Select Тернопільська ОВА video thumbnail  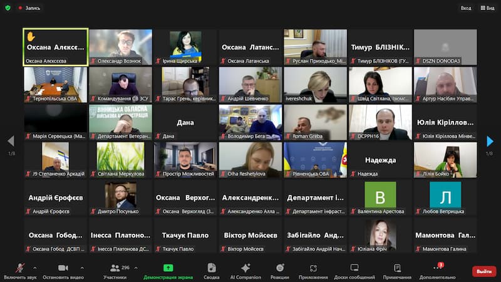[55, 85]
